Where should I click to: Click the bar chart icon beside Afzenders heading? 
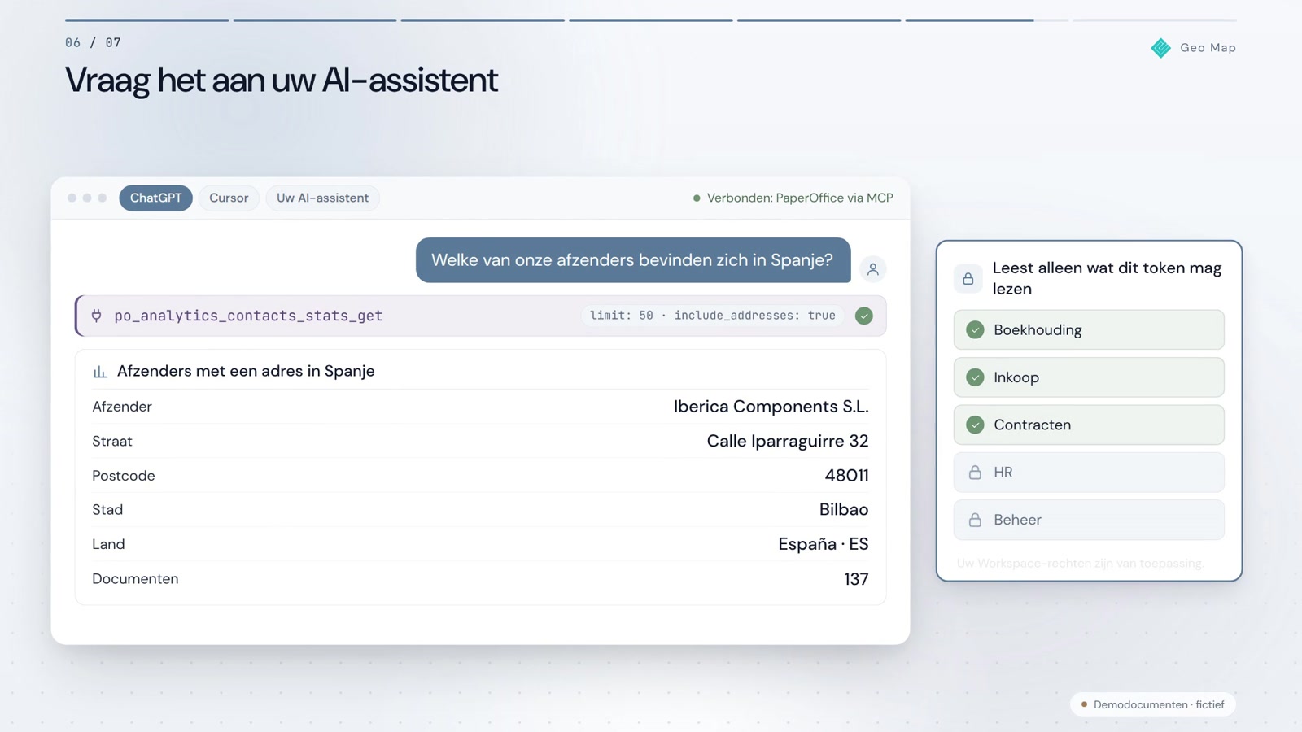pos(100,372)
